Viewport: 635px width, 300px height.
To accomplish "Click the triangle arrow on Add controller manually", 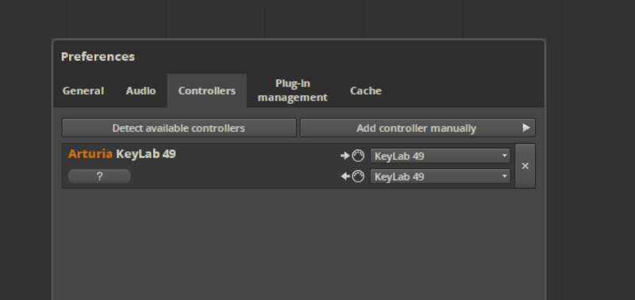I will pos(526,128).
